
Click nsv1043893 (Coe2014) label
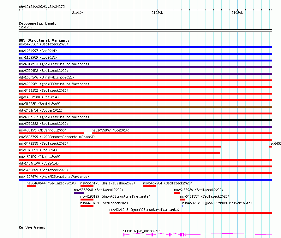click(38, 150)
